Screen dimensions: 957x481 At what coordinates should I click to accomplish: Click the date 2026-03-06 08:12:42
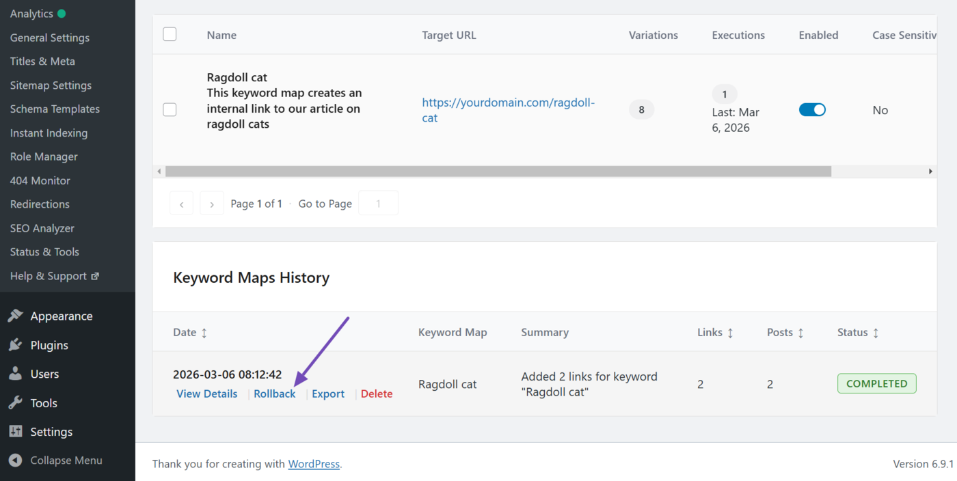pyautogui.click(x=228, y=374)
